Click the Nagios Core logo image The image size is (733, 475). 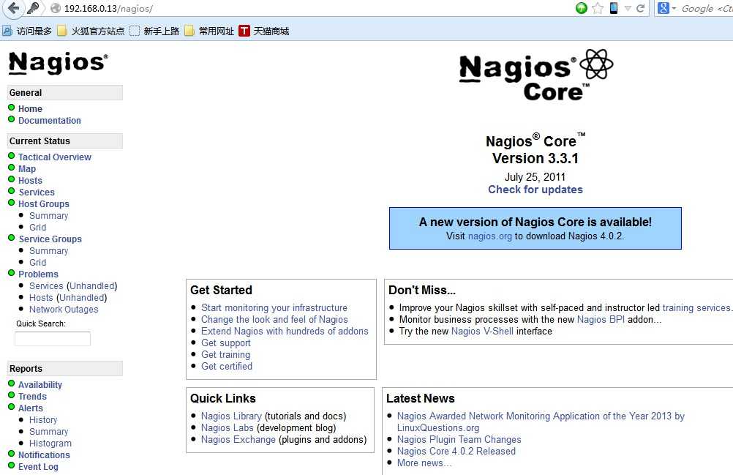click(535, 75)
